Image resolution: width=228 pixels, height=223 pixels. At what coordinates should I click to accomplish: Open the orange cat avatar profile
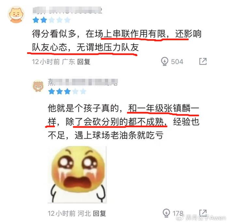pos(16,15)
